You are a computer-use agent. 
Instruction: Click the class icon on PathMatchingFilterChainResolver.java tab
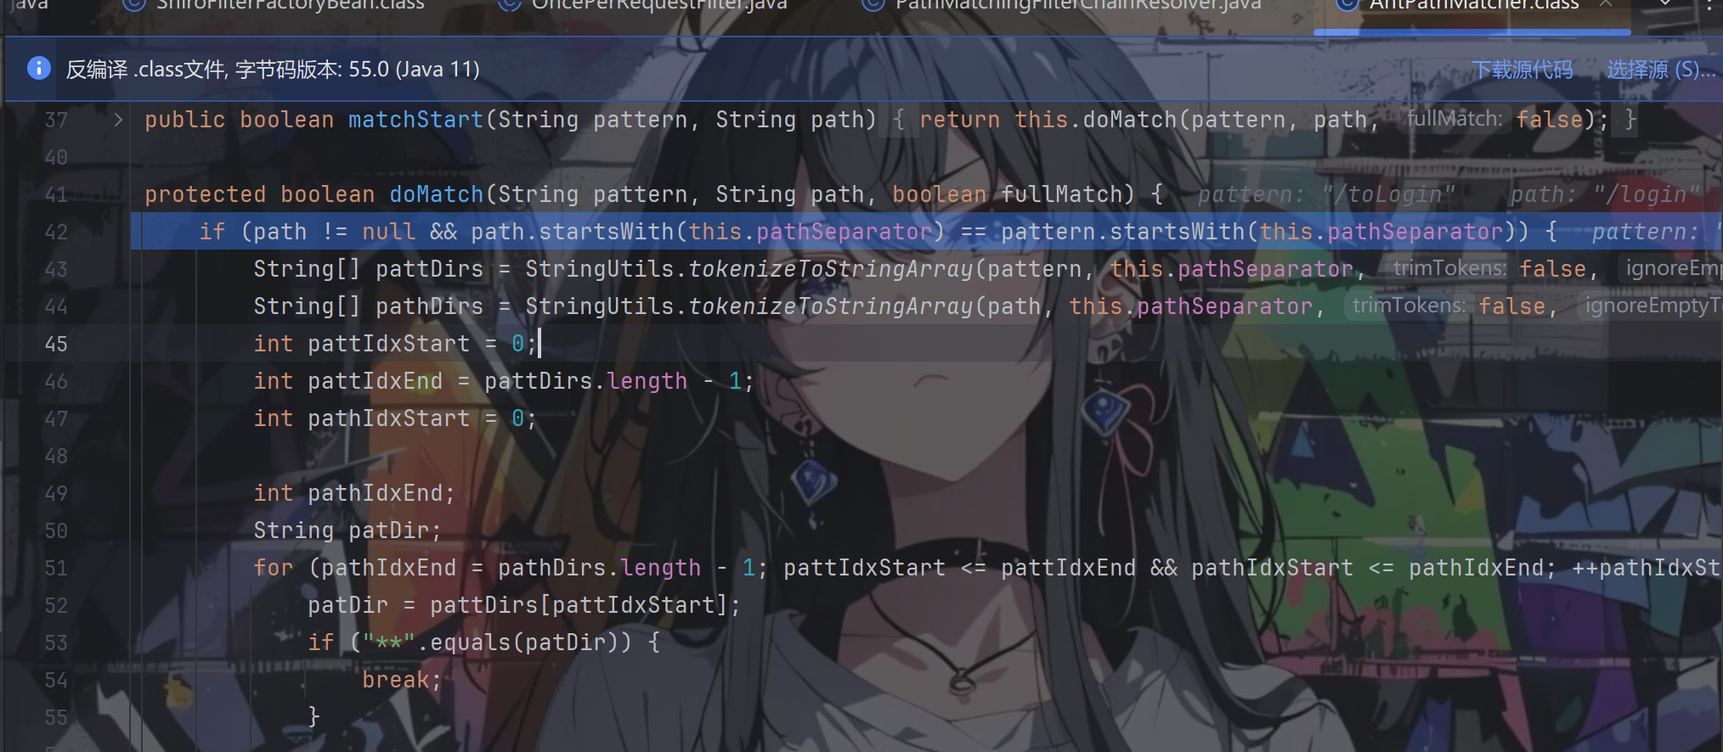pyautogui.click(x=873, y=4)
